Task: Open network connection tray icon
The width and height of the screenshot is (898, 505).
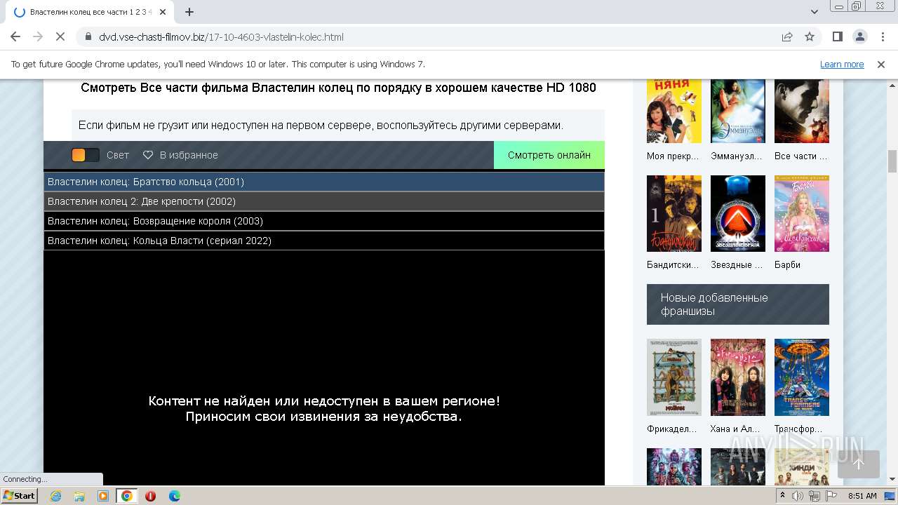Action: click(814, 496)
